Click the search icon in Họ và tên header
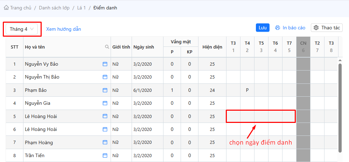The height and width of the screenshot is (162, 349). [107, 47]
